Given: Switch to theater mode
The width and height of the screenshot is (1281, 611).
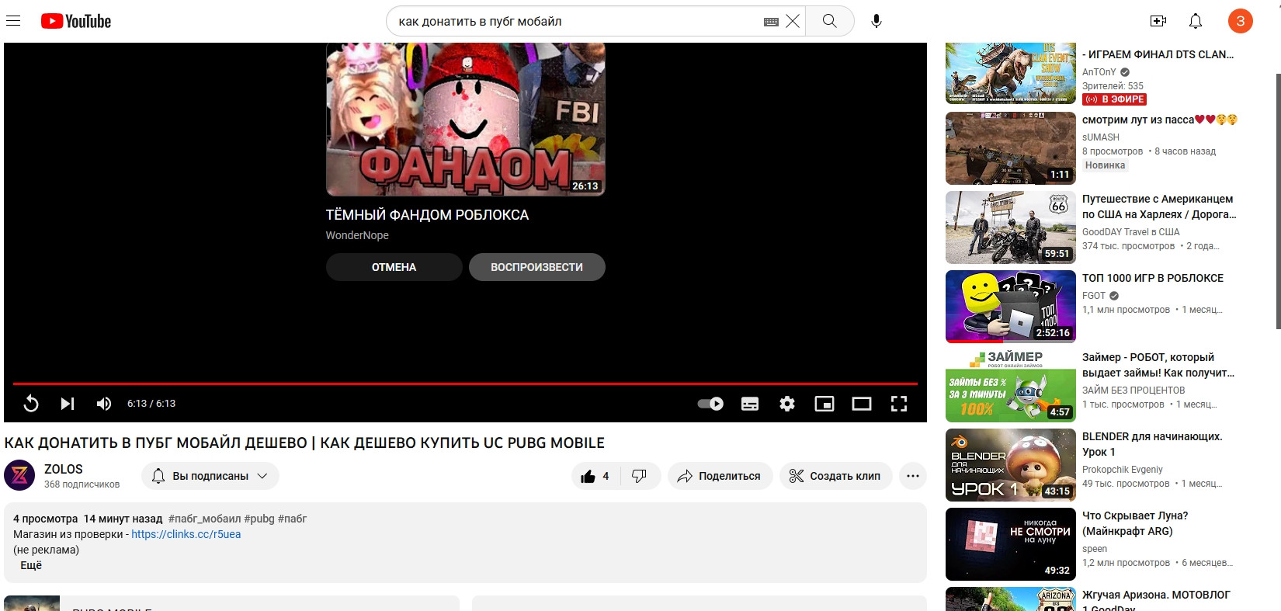Looking at the screenshot, I should point(862,403).
